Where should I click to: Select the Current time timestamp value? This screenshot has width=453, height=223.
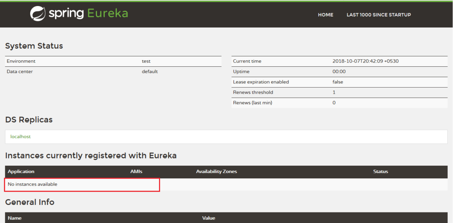365,61
